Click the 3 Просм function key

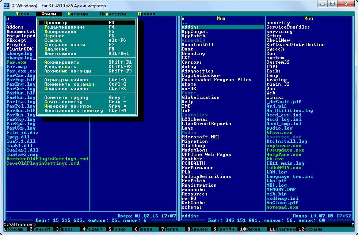pos(66,229)
